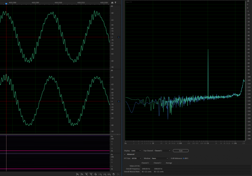Toggle channel 1 enable button
The height and width of the screenshot is (176, 252).
[118, 37]
